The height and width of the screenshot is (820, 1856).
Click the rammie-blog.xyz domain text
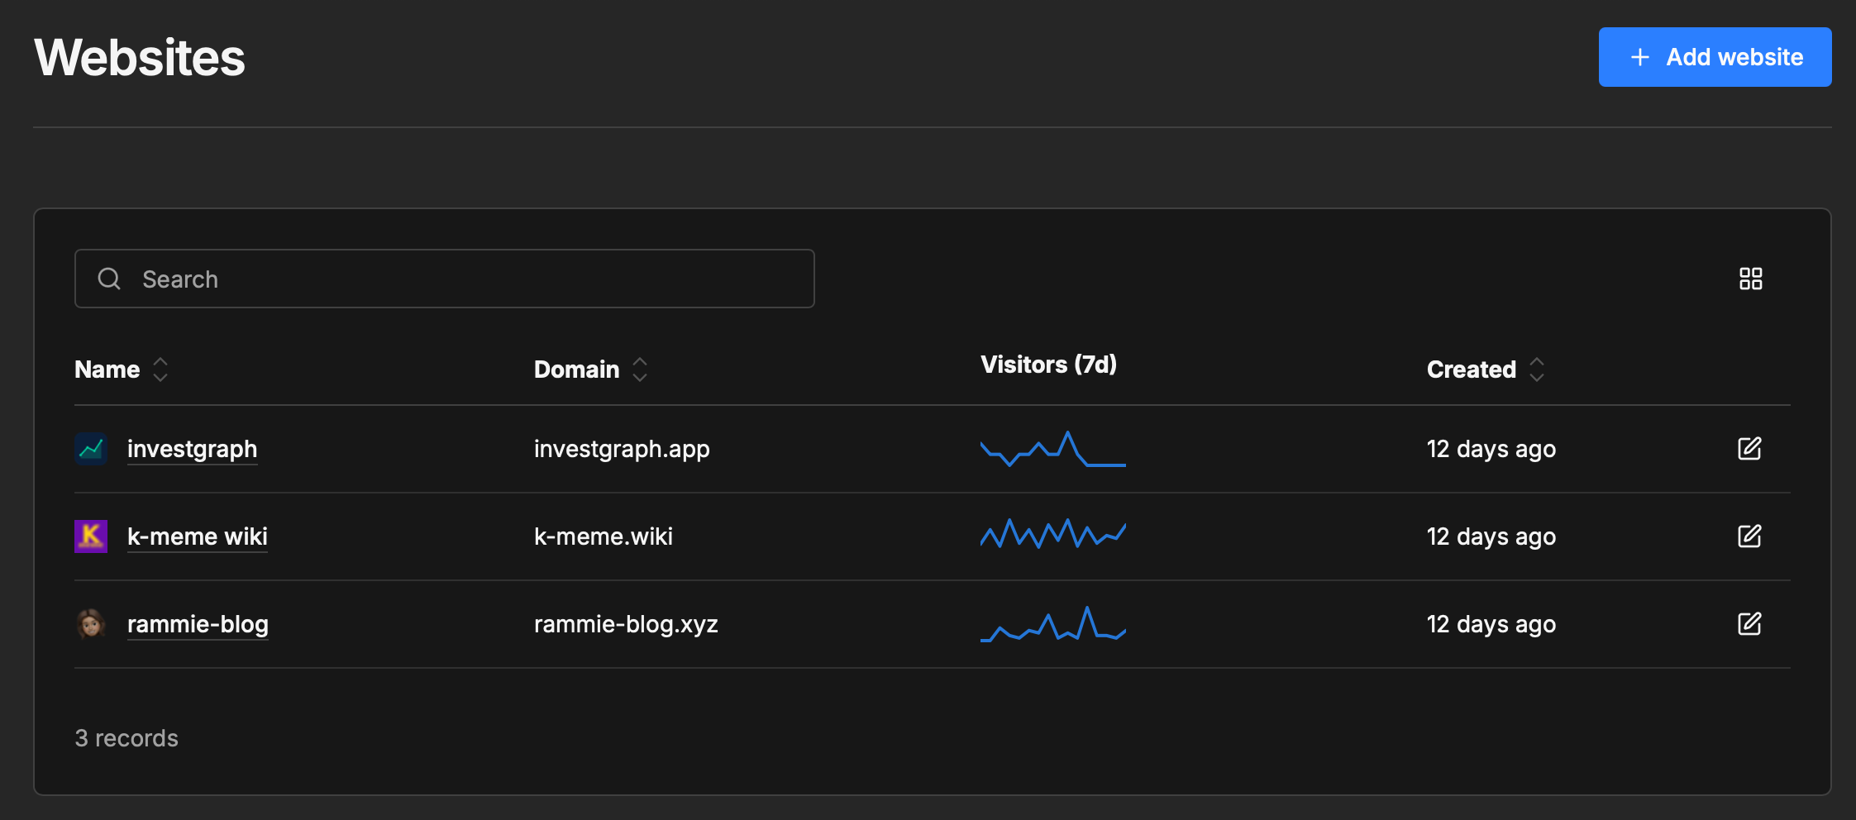[x=626, y=624]
